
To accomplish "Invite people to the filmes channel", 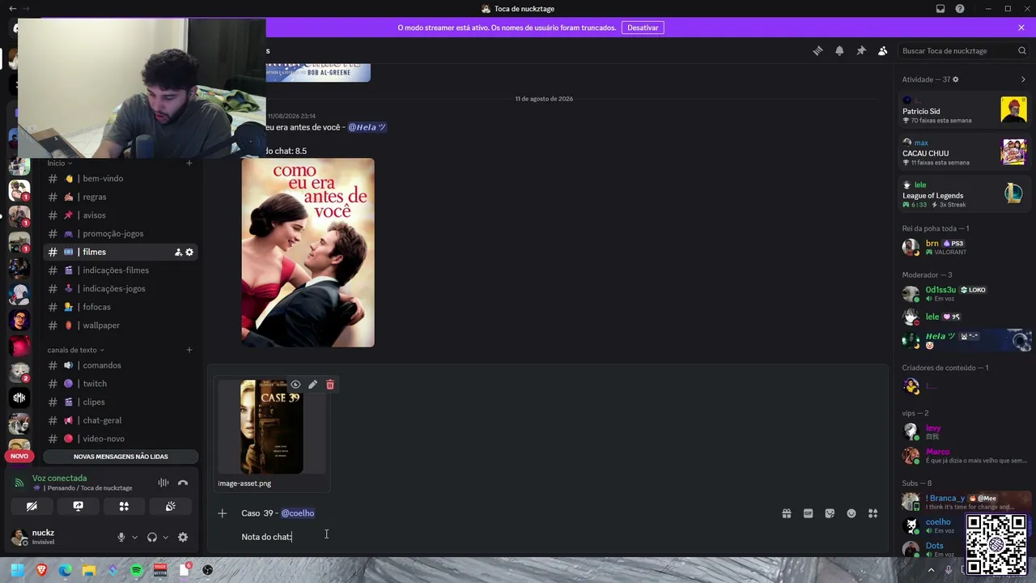I will click(178, 253).
